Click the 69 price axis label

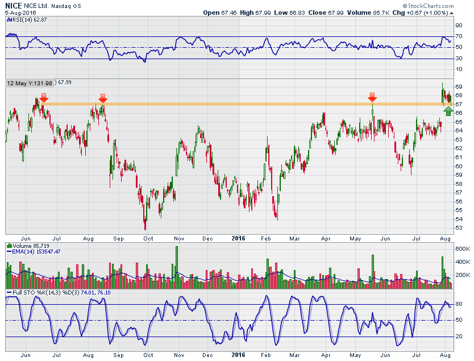(459, 87)
